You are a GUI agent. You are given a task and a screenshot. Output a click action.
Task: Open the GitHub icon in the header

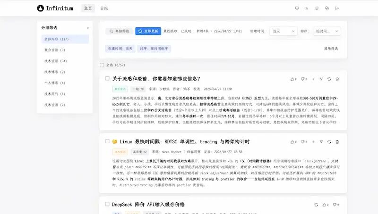click(317, 8)
